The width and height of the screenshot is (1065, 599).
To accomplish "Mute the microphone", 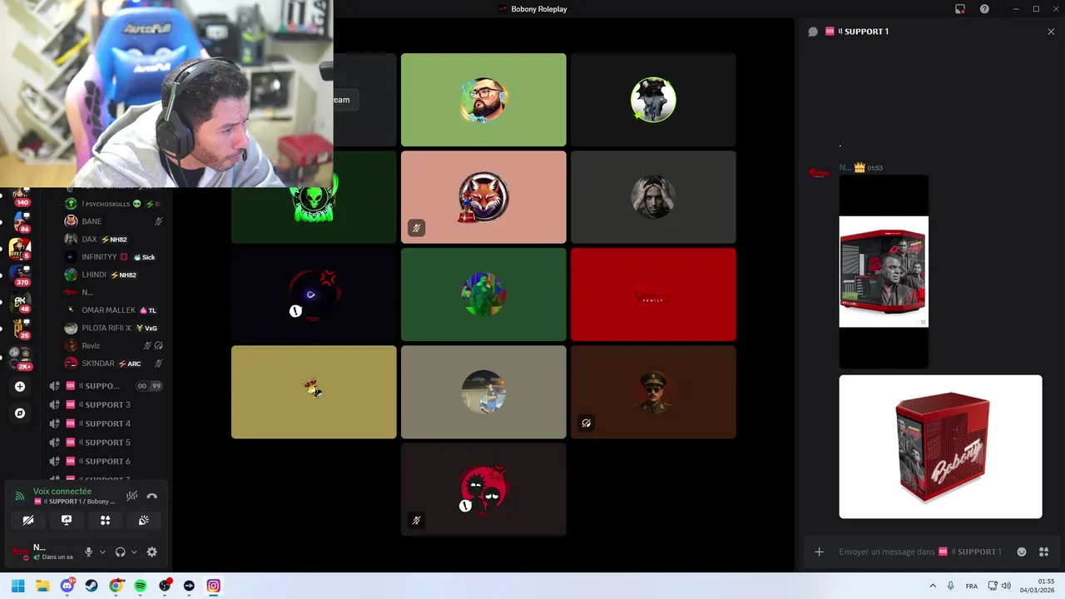I will [x=88, y=552].
